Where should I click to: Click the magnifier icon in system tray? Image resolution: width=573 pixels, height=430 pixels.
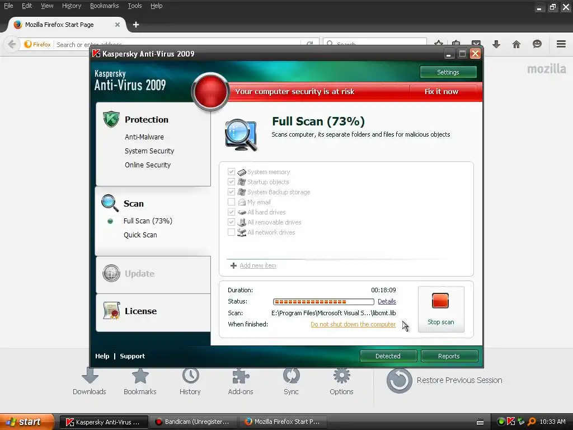[x=532, y=422]
